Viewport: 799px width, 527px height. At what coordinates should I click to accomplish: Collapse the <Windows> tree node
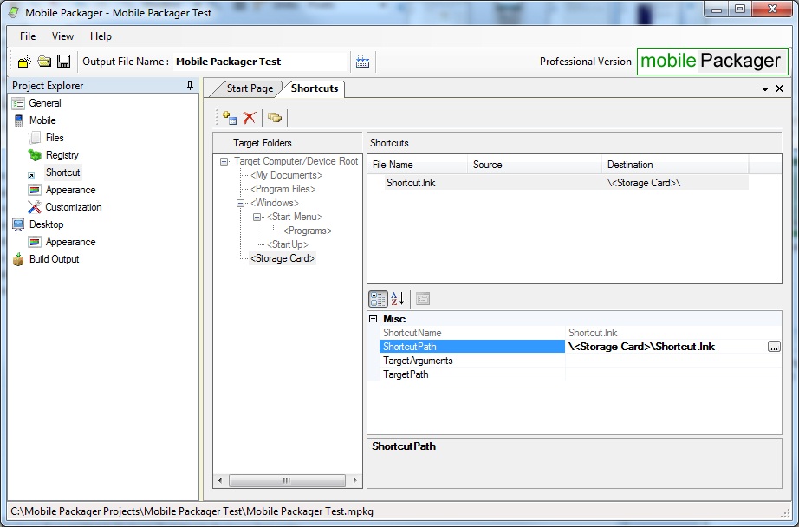[240, 204]
